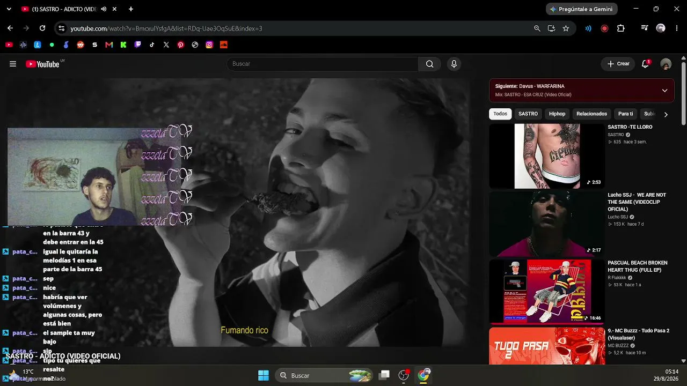Click the Chrome taskbar icon
687x386 pixels.
tap(424, 375)
